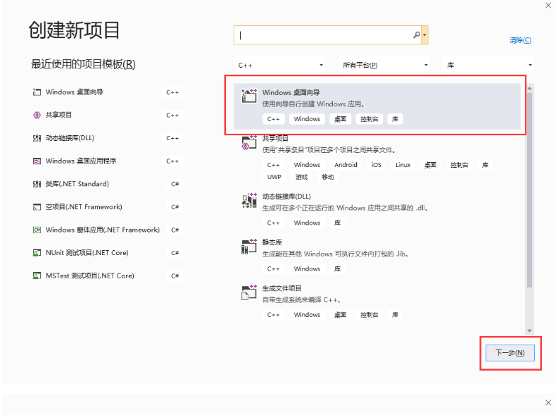The width and height of the screenshot is (556, 415).
Task: Click the 动态链接库(DLL) template icon in results list
Action: (249, 200)
